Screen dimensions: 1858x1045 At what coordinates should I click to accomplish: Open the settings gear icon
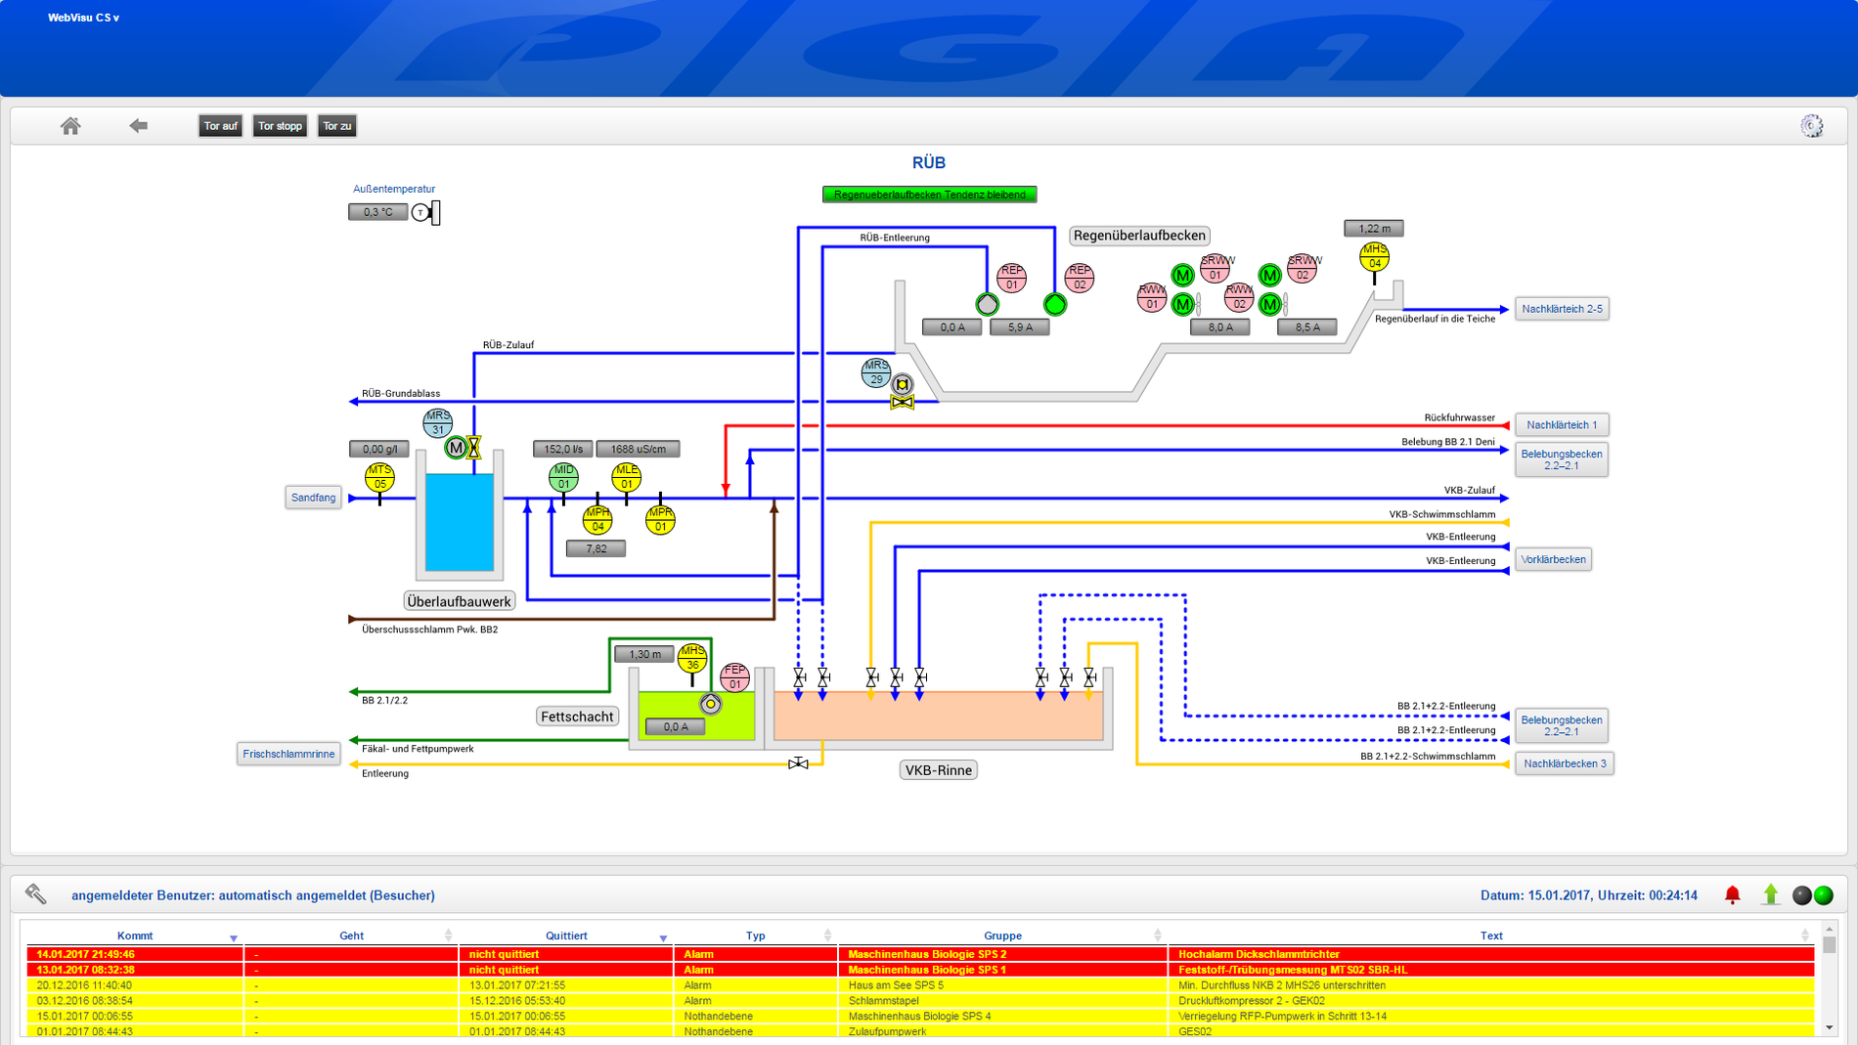point(1812,126)
